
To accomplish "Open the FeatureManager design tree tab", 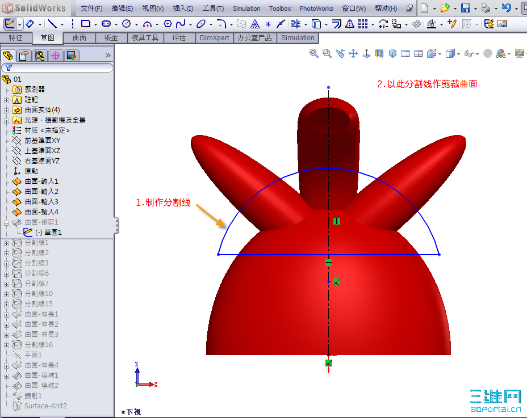I will point(8,56).
